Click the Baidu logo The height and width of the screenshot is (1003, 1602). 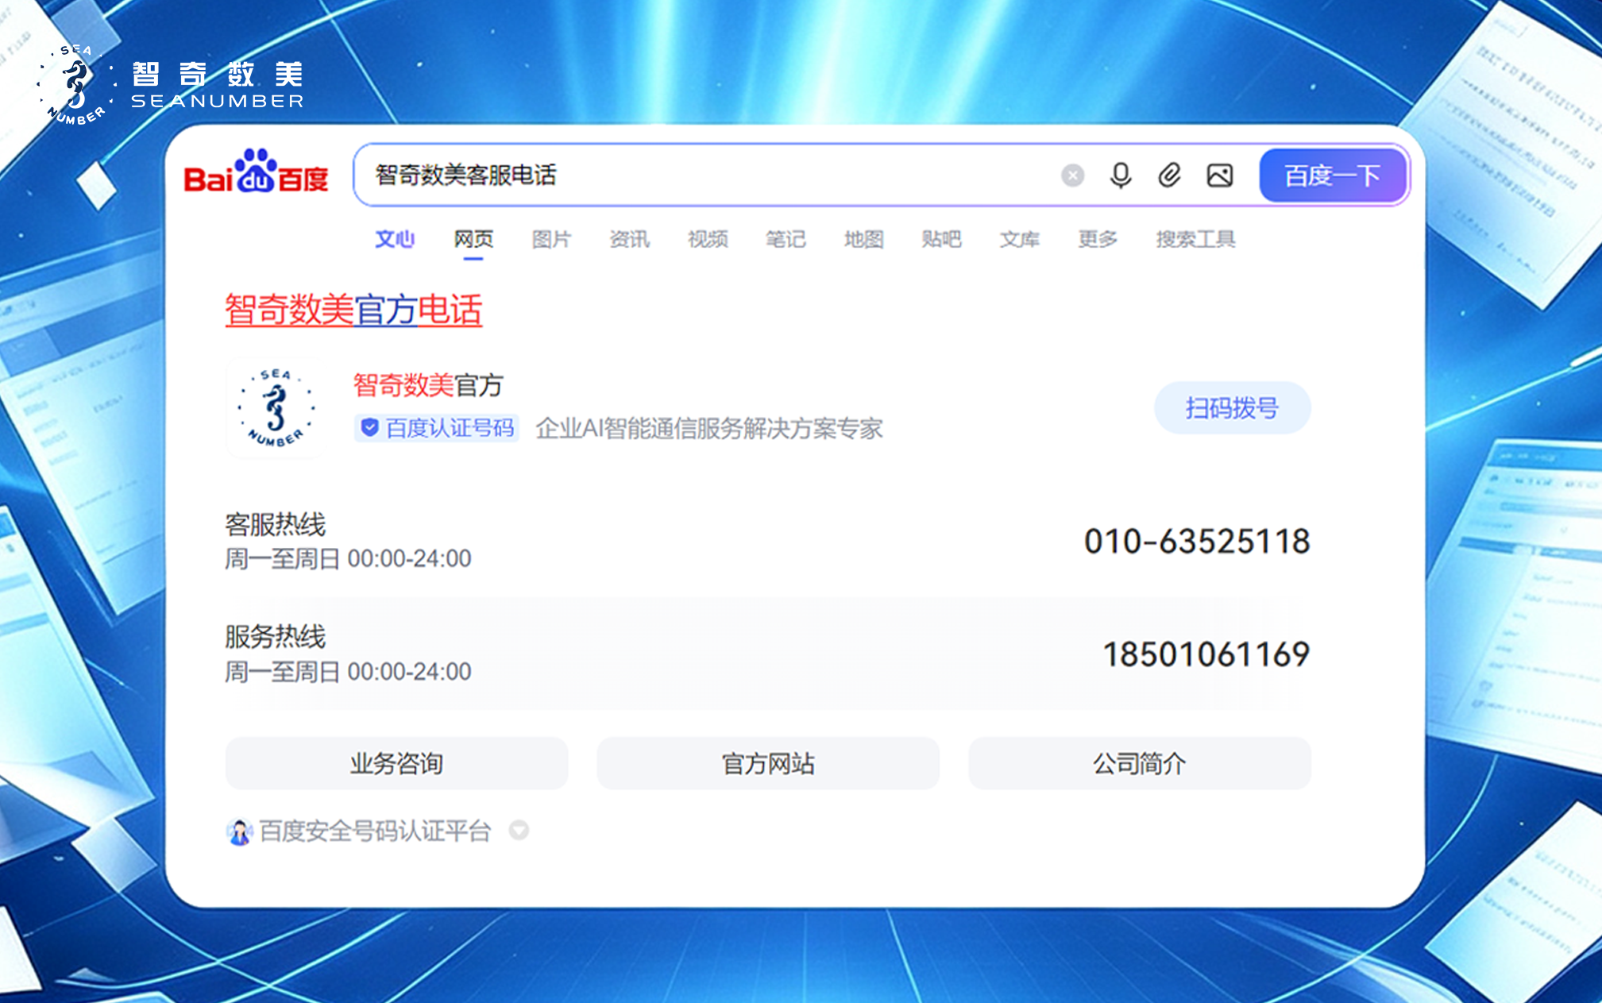pos(256,172)
